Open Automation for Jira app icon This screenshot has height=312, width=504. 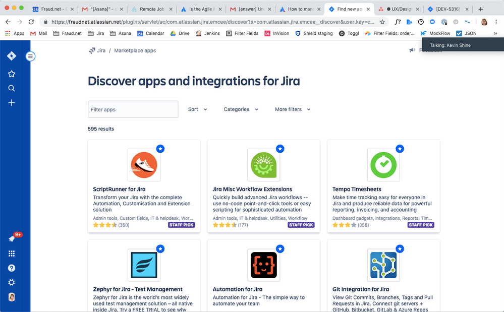263,265
